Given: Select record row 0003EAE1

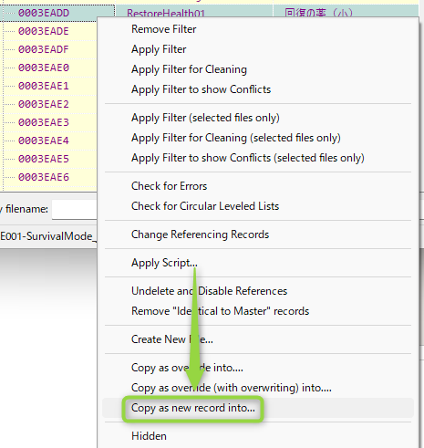Looking at the screenshot, I should pyautogui.click(x=44, y=86).
